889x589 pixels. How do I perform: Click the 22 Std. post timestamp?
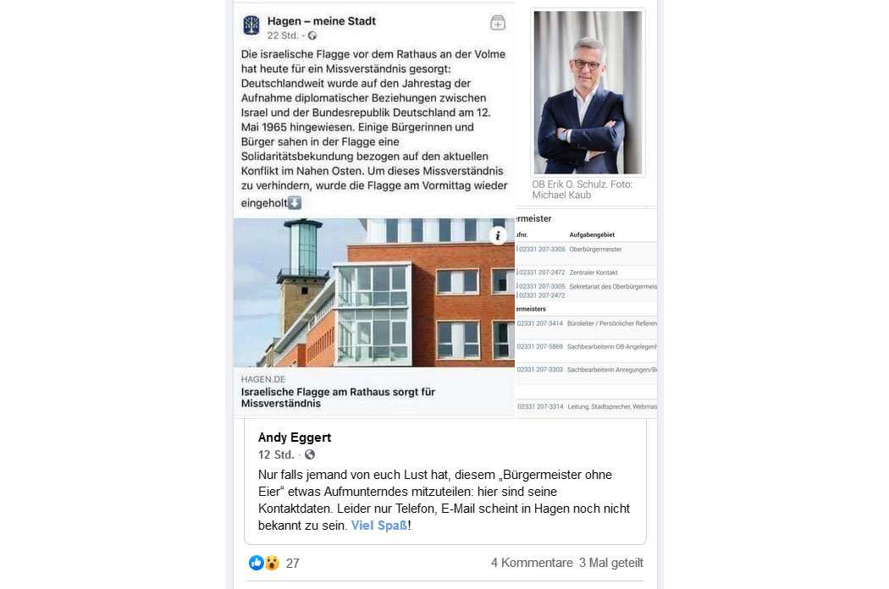[282, 36]
